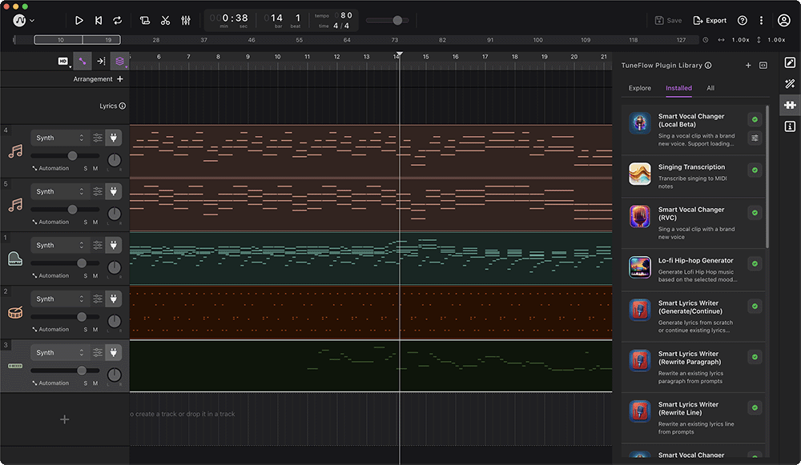The width and height of the screenshot is (801, 465).
Task: Click the 4/4 time signature value
Action: pyautogui.click(x=341, y=26)
